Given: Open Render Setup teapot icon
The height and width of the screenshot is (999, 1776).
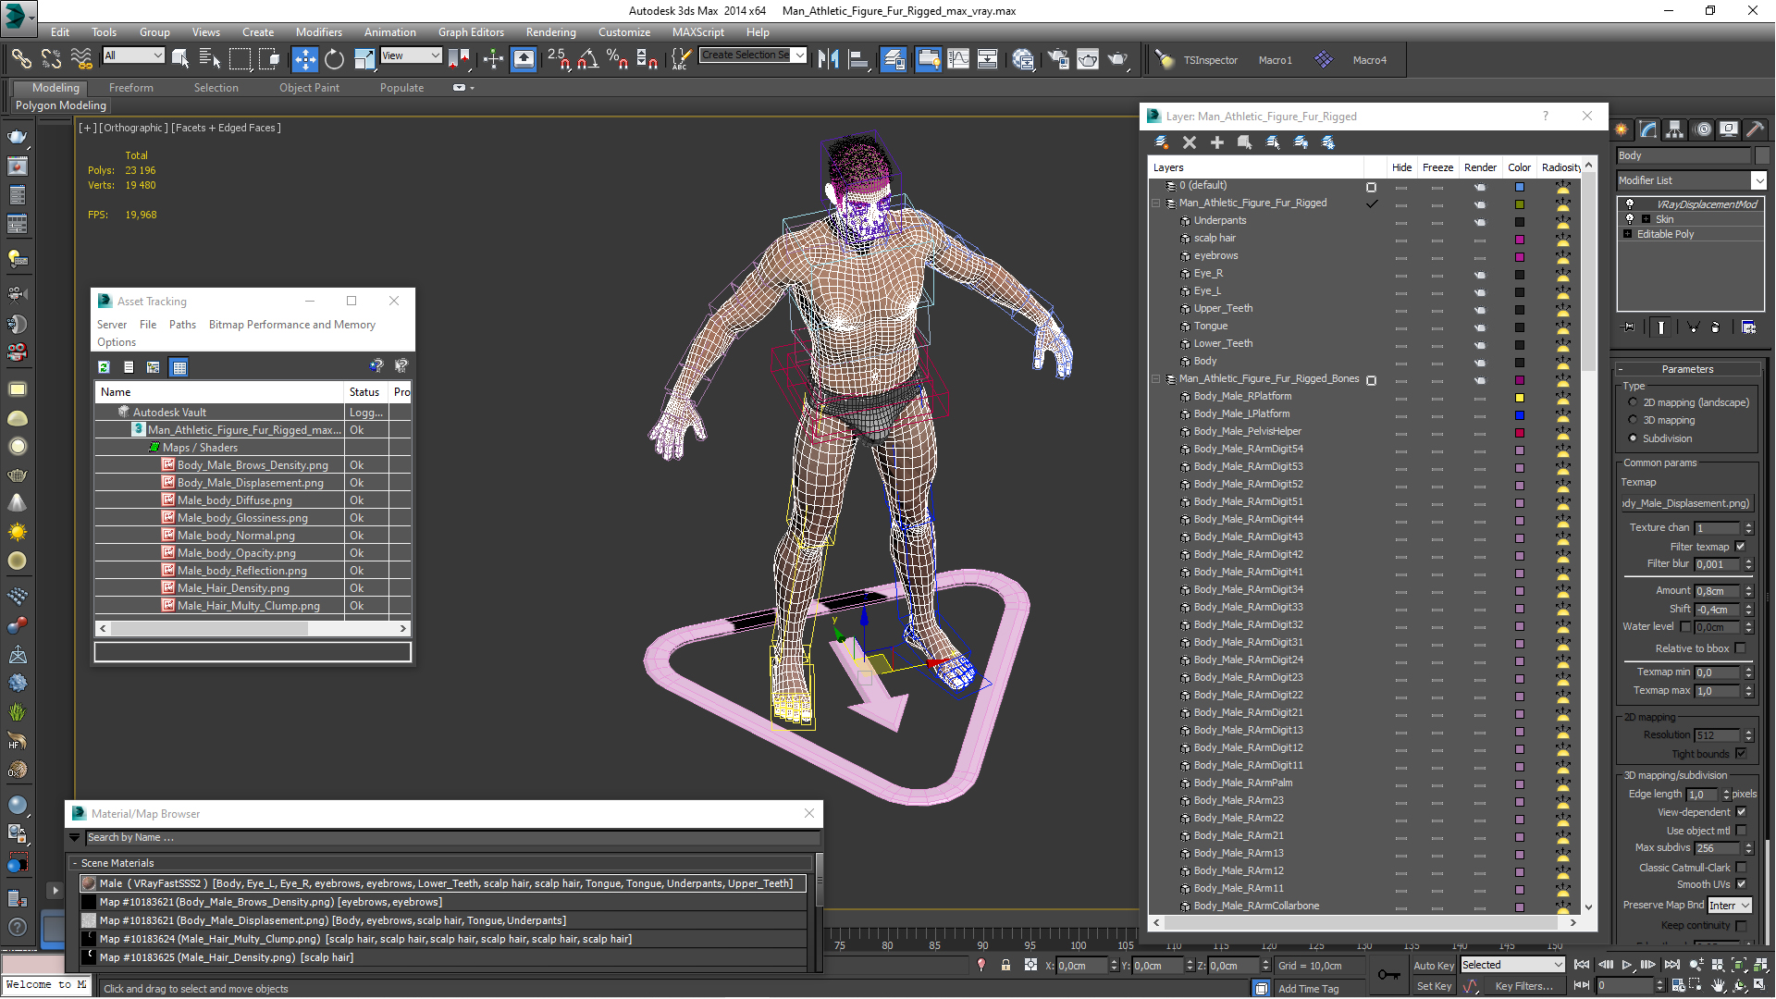Looking at the screenshot, I should [1058, 59].
